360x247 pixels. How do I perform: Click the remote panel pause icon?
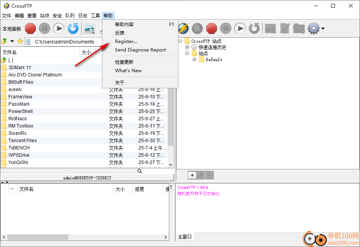(226, 28)
